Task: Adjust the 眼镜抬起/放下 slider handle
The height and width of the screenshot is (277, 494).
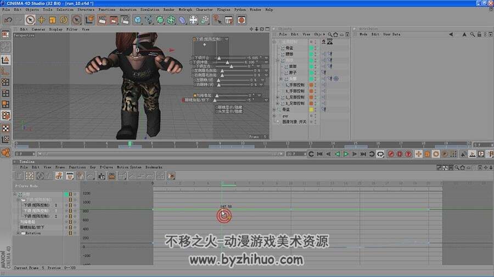Action: tap(215, 100)
